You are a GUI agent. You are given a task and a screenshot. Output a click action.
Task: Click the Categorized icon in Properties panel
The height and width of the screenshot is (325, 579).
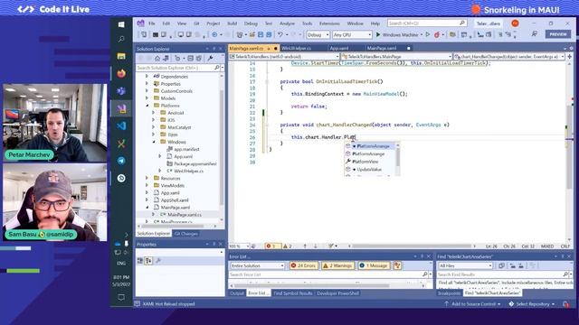point(140,261)
